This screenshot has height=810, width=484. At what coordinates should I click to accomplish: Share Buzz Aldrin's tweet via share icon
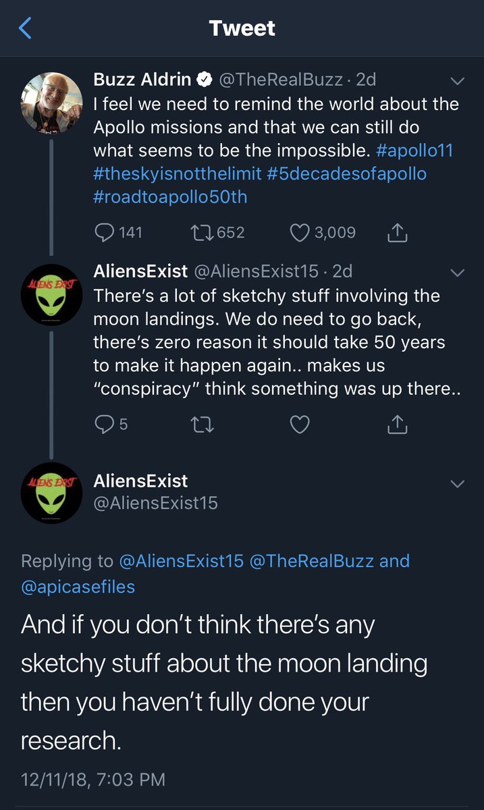(398, 233)
